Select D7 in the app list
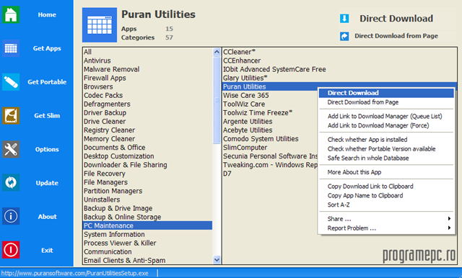462x278 pixels. coord(269,174)
